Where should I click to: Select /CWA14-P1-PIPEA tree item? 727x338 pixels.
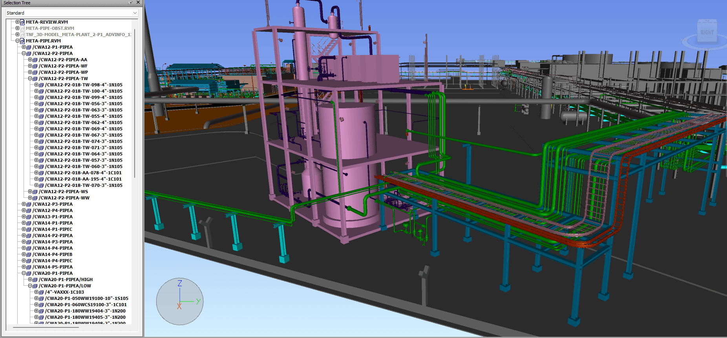(53, 223)
